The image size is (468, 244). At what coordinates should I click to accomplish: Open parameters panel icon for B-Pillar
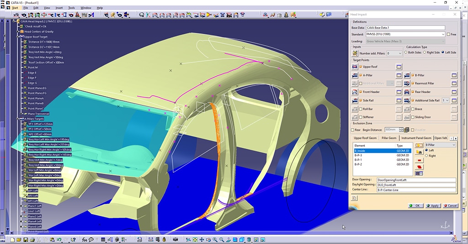[x=454, y=75]
